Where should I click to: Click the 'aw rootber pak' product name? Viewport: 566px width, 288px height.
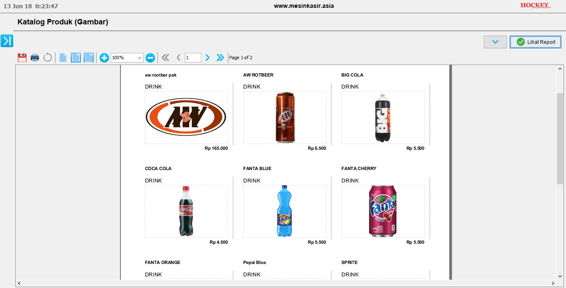click(161, 75)
